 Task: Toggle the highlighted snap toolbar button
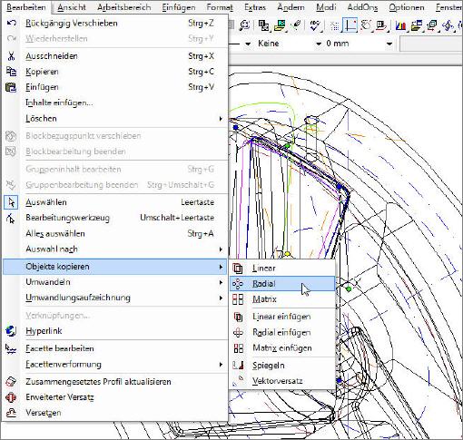[350, 25]
